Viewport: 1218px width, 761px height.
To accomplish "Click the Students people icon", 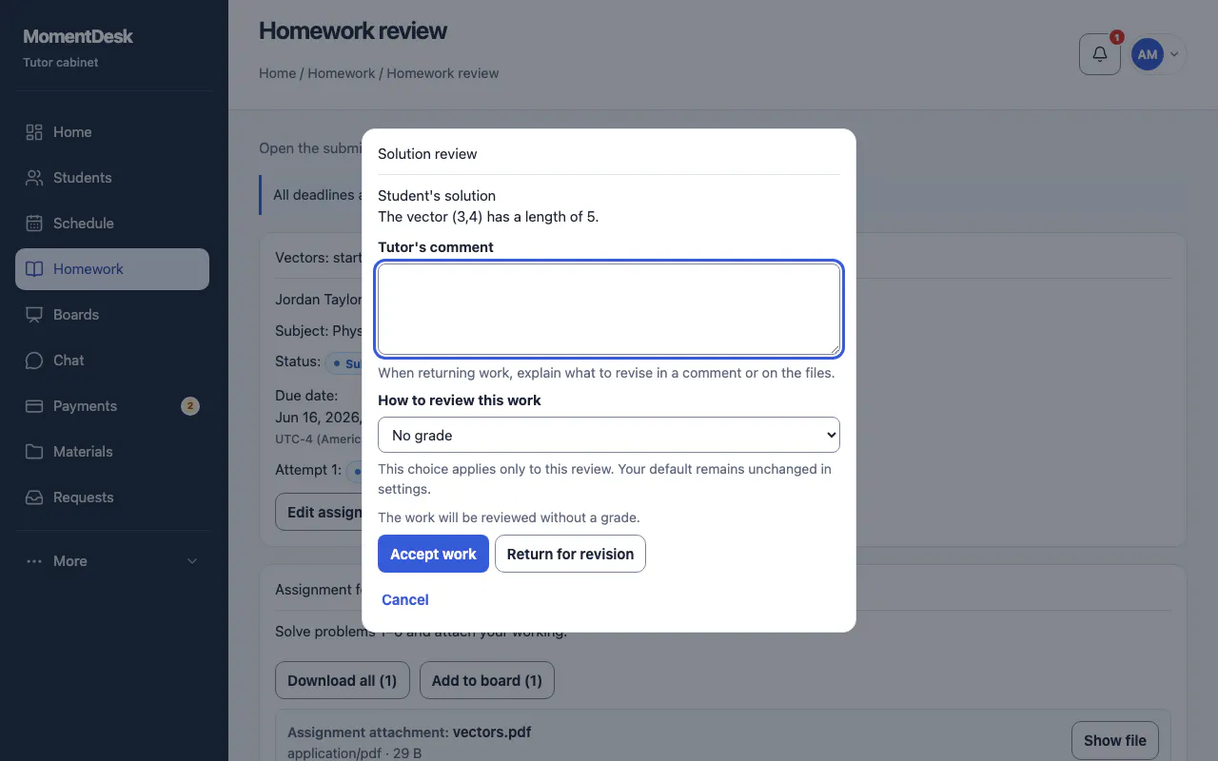I will (x=34, y=178).
